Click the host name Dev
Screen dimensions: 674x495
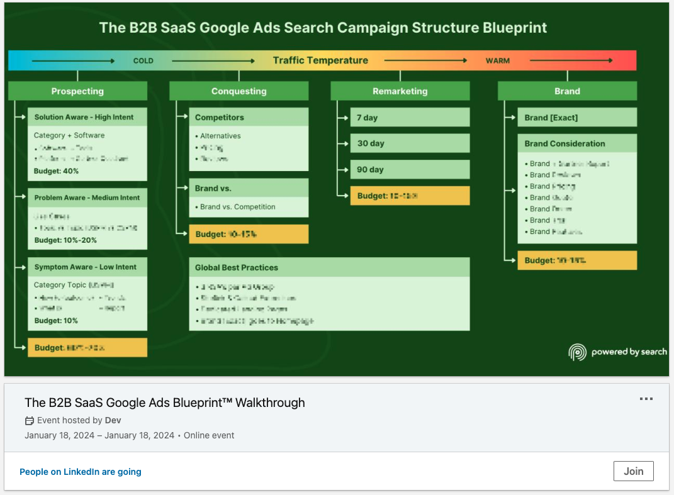click(113, 420)
